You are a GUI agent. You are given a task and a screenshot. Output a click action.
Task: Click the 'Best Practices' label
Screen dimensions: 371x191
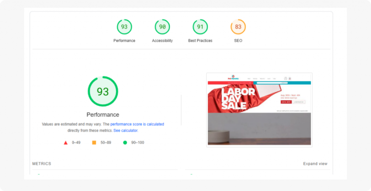pyautogui.click(x=200, y=40)
